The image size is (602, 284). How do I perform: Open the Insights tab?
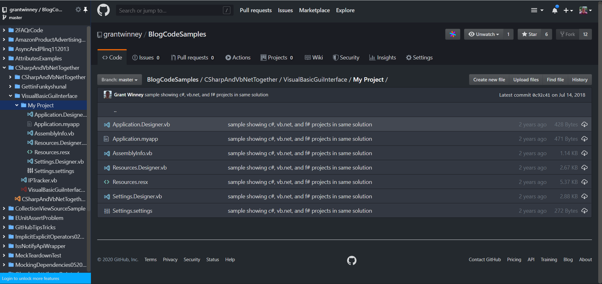383,58
